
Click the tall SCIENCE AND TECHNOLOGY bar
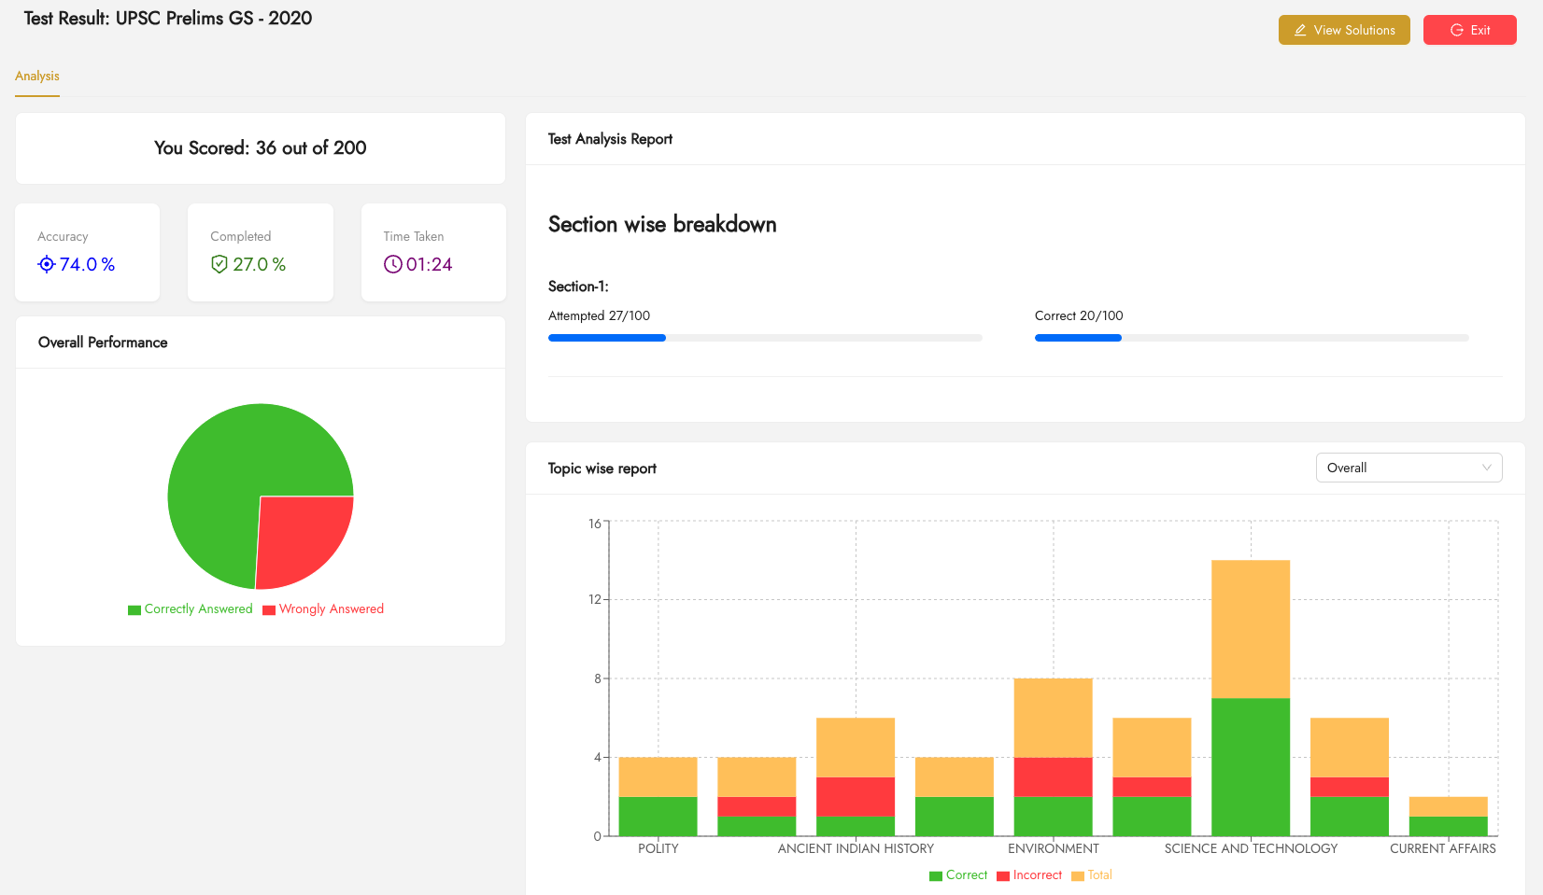1251,698
